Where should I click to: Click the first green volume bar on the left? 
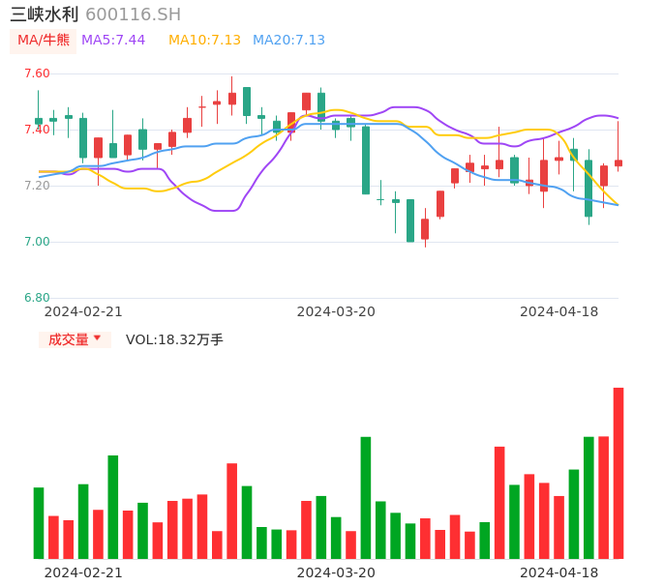39,522
